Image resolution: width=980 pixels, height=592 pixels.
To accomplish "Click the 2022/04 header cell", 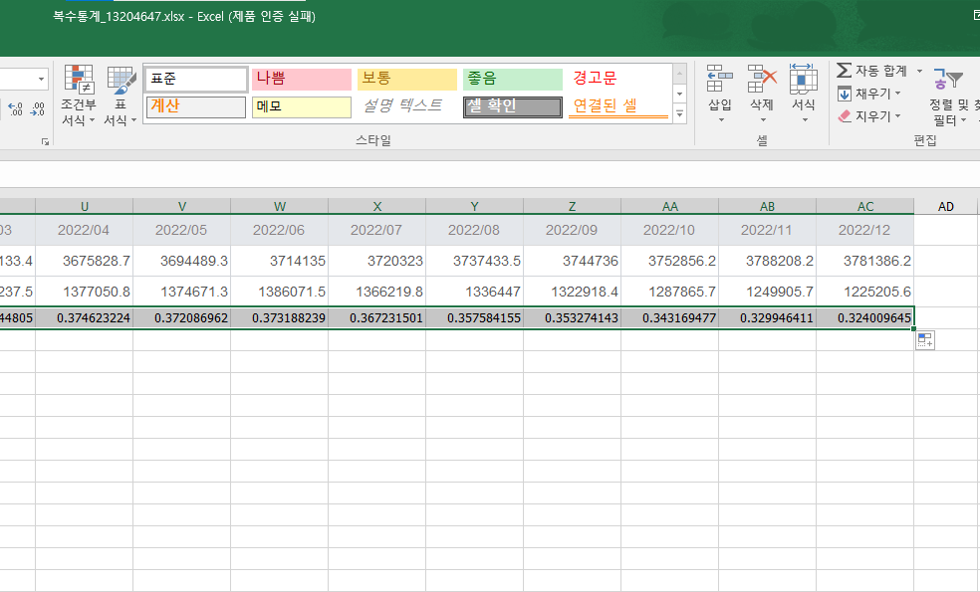I will point(85,230).
